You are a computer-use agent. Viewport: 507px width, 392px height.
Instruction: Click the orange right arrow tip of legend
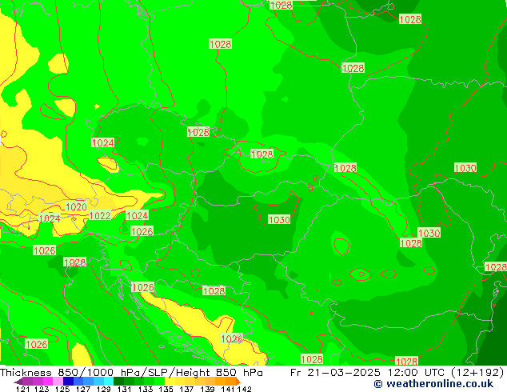click(x=238, y=382)
